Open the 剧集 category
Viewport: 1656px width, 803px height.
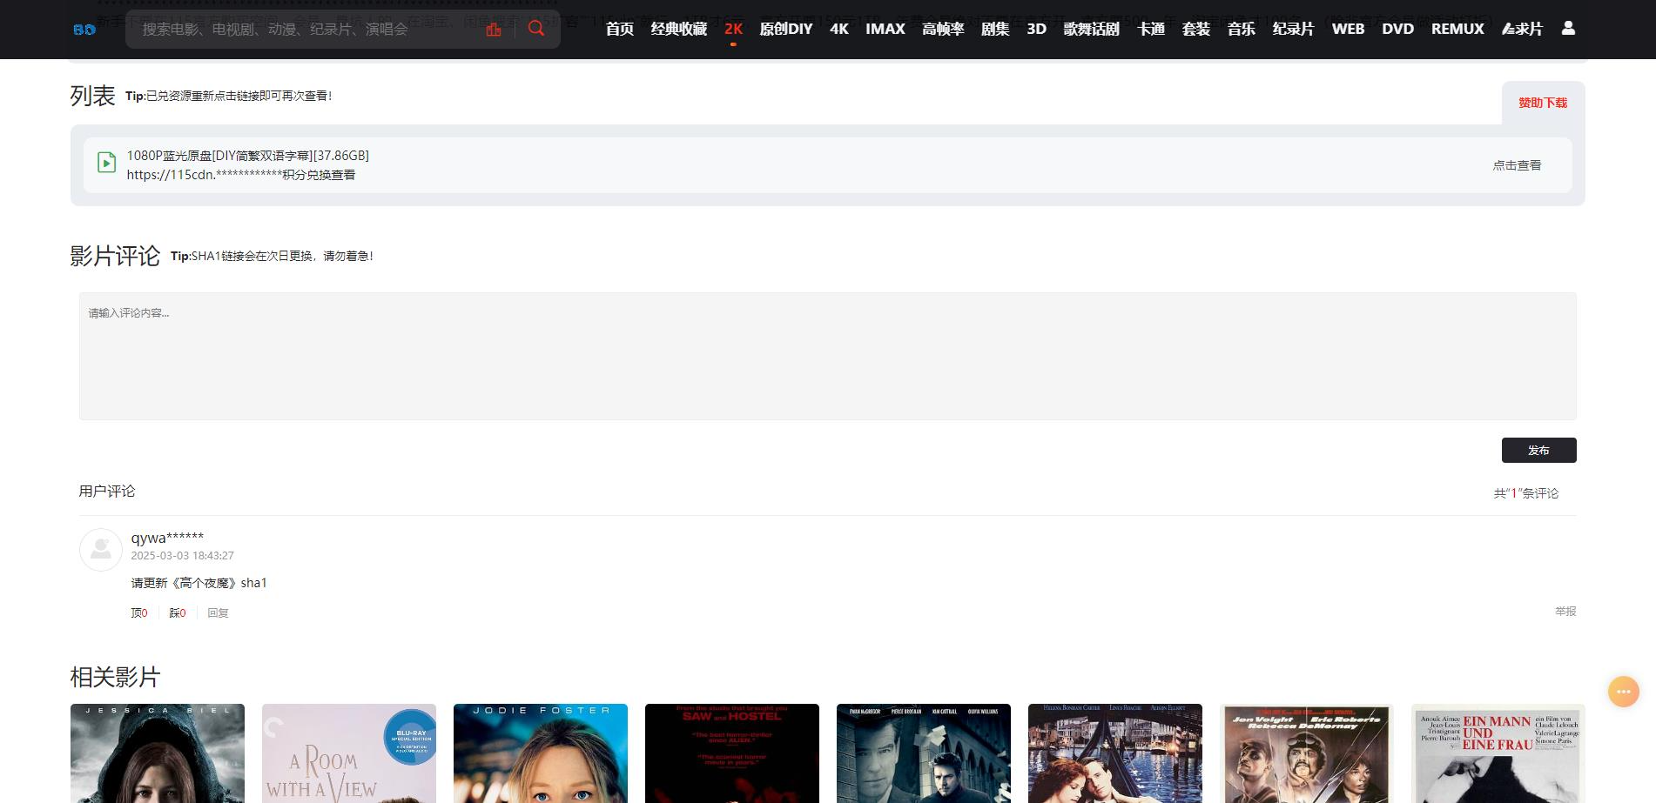pyautogui.click(x=995, y=29)
